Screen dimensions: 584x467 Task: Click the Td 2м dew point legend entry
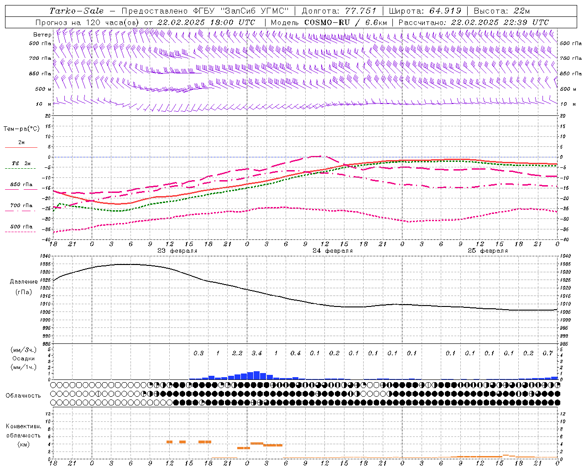point(21,163)
